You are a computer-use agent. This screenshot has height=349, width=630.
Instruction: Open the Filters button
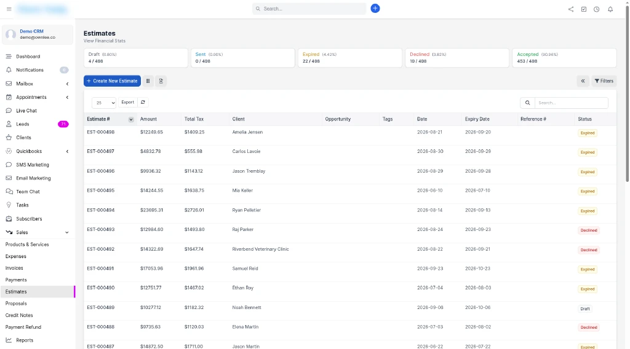tap(604, 81)
